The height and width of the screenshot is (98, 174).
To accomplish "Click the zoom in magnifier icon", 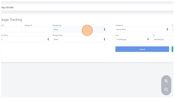I will point(166,81).
